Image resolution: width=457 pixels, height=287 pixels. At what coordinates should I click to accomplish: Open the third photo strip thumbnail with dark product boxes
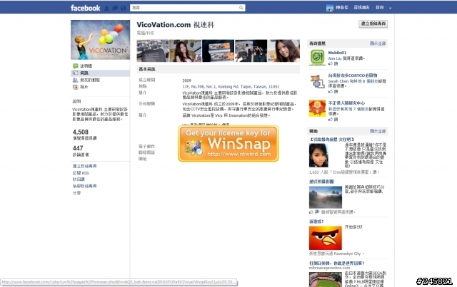pos(218,51)
